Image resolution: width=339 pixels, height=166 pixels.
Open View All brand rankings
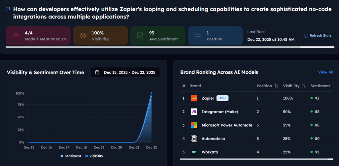[x=325, y=72]
